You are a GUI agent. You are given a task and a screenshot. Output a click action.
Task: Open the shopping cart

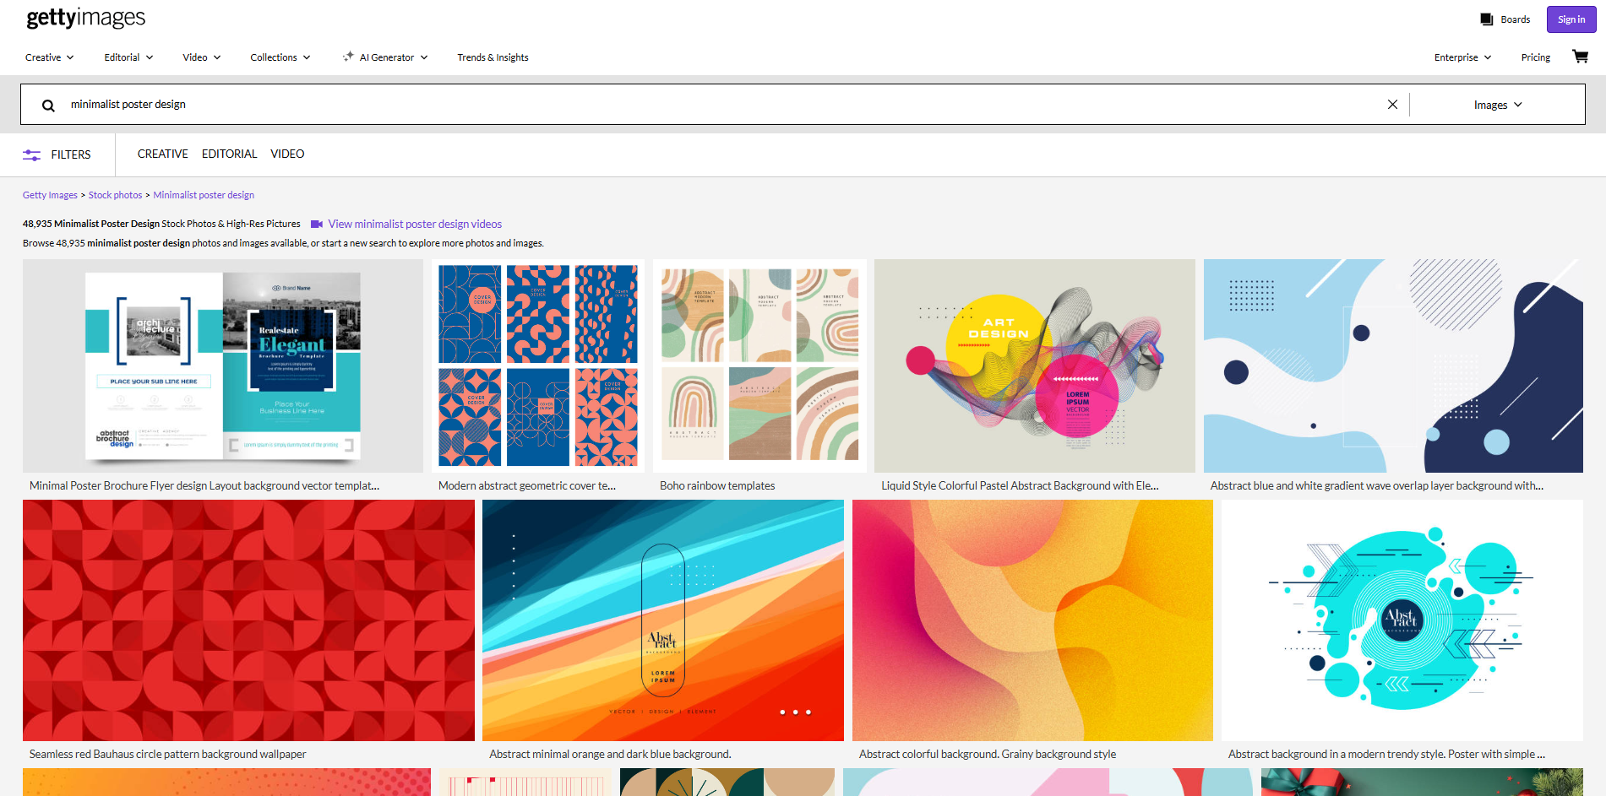1579,56
